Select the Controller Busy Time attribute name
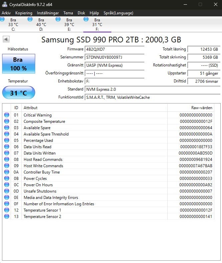Image resolution: width=222 pixels, height=263 pixels. click(x=42, y=172)
